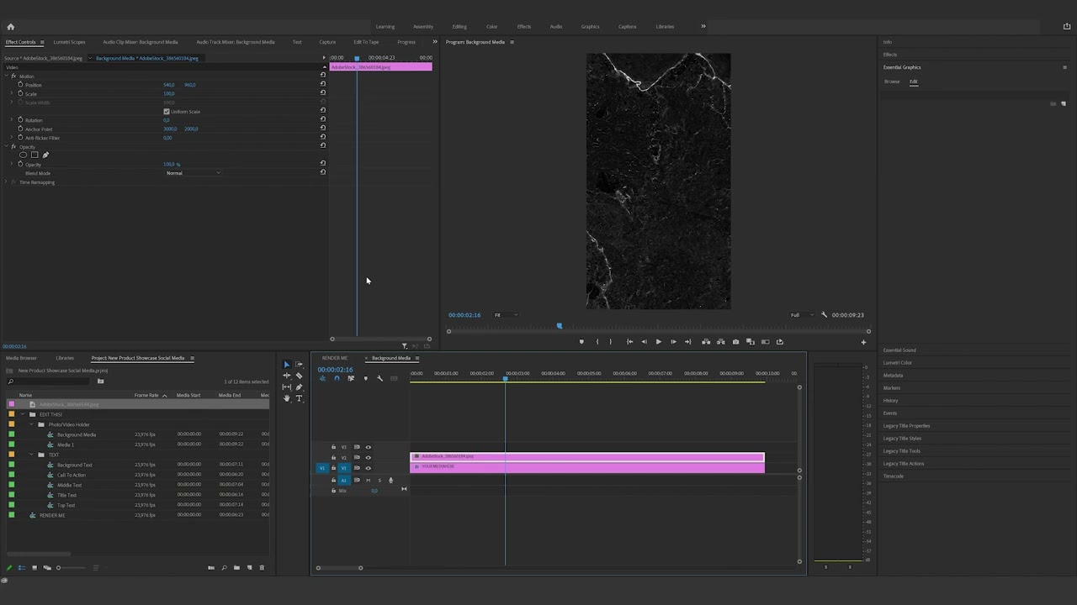The image size is (1077, 605).
Task: Toggle animation stopwatch for Rotation
Action: coord(20,120)
